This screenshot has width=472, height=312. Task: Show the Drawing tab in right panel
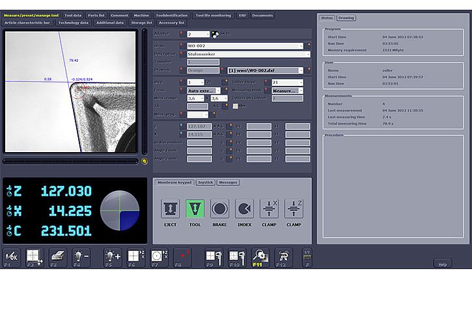[346, 18]
